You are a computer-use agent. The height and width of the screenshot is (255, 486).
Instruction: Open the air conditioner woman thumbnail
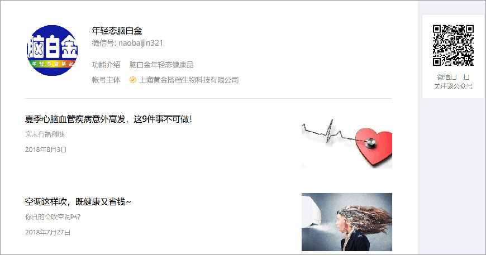(x=346, y=222)
